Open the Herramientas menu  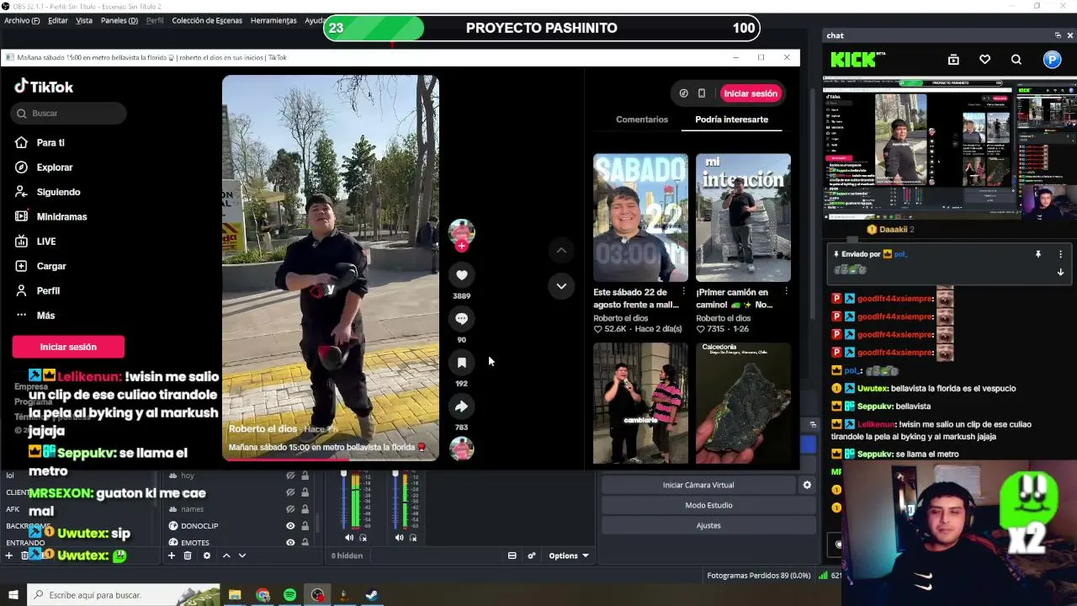pyautogui.click(x=273, y=20)
